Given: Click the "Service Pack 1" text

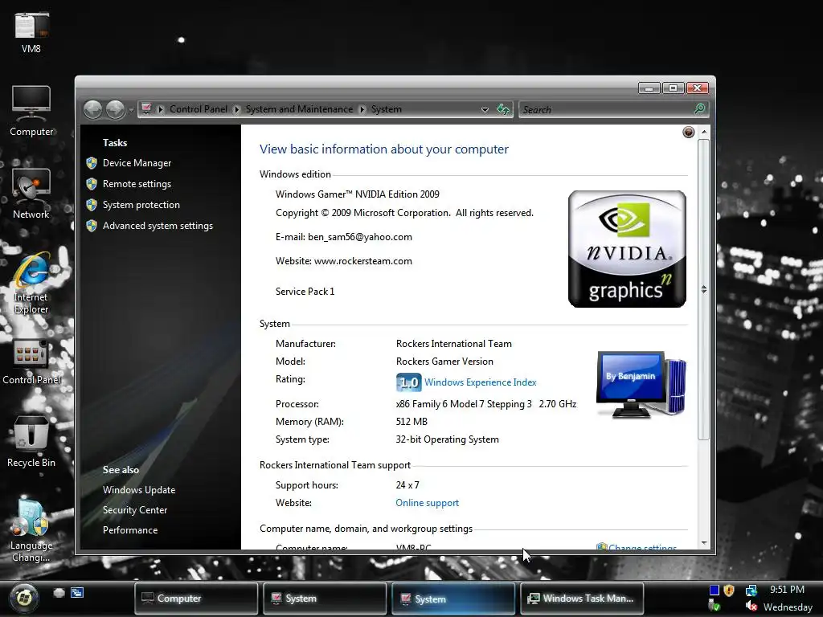Looking at the screenshot, I should [x=305, y=292].
